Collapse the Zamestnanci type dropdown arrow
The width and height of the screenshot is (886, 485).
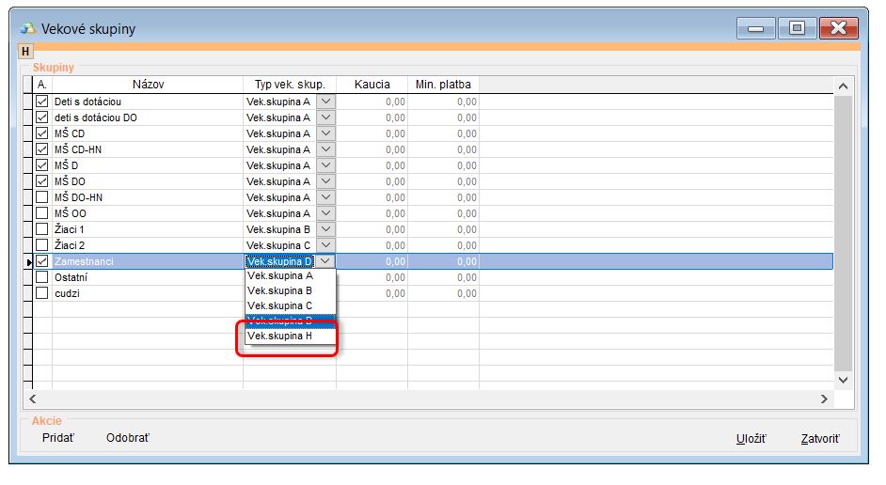pos(325,261)
